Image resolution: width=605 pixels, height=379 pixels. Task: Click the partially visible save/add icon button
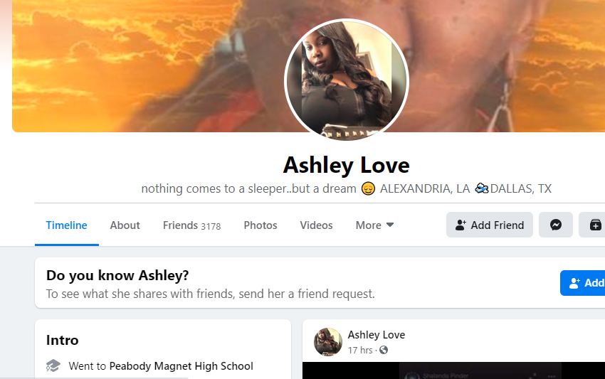(592, 225)
